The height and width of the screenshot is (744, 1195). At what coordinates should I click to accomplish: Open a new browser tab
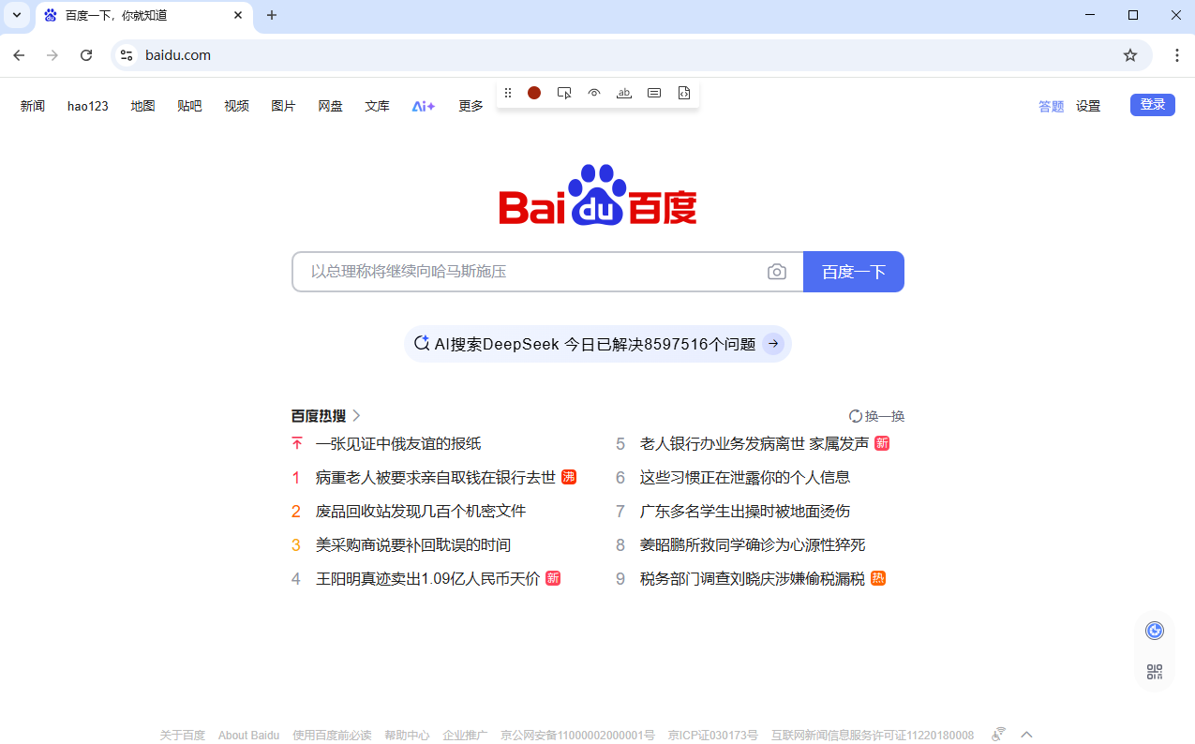click(272, 15)
